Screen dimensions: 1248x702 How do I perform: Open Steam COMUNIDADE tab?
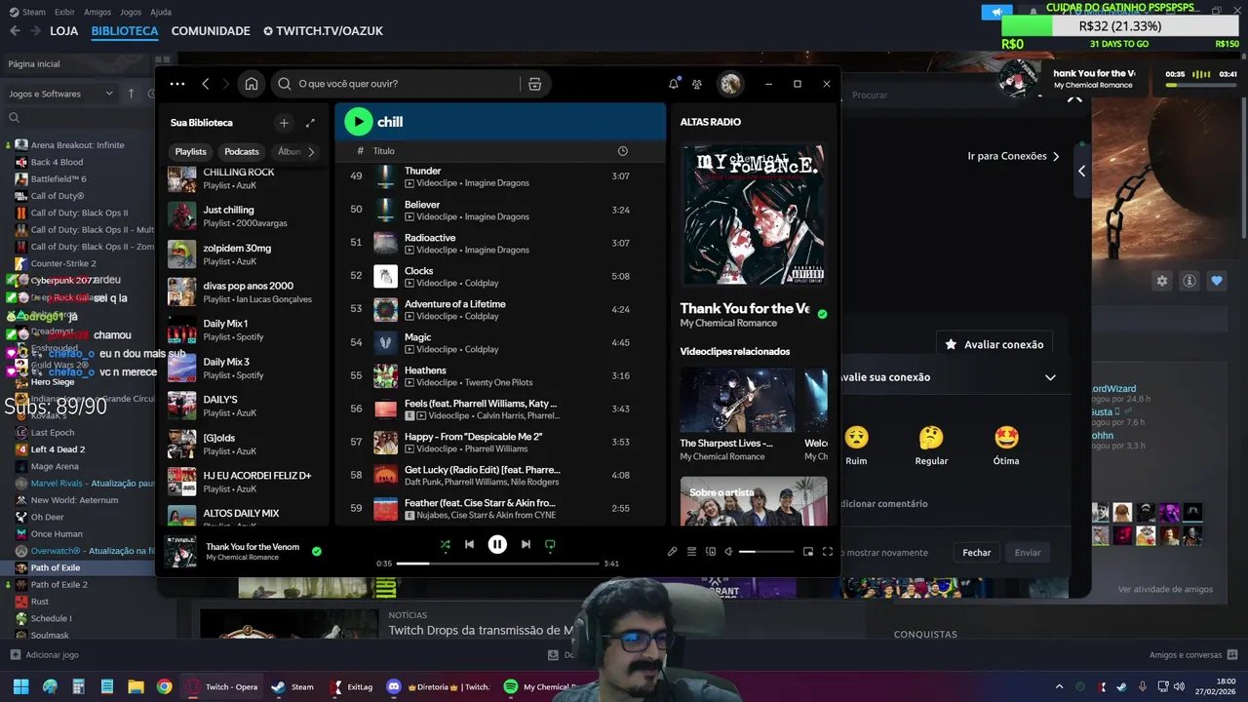pos(211,30)
